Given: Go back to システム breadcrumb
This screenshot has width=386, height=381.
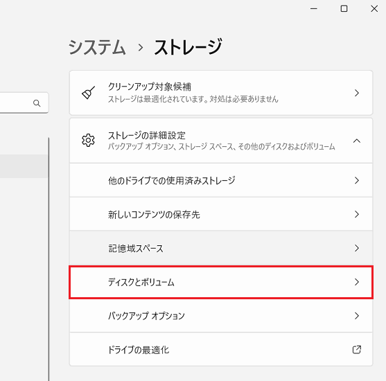Looking at the screenshot, I should [97, 47].
